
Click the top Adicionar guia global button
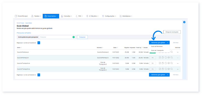(x=159, y=42)
